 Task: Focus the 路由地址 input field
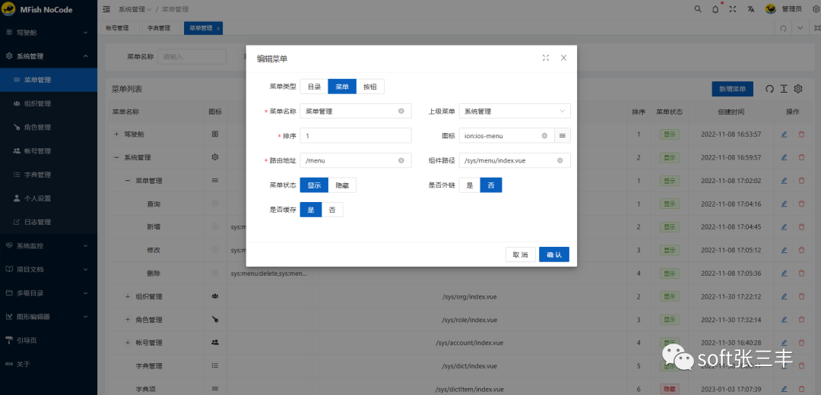(356, 160)
